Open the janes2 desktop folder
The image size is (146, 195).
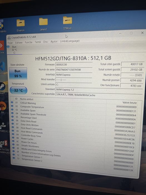pos(43,24)
